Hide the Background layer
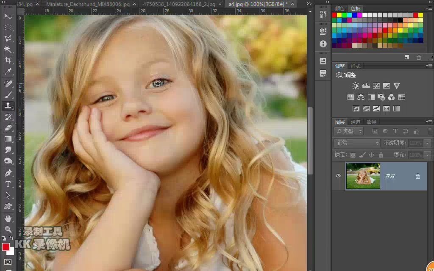This screenshot has width=434, height=271. [338, 176]
